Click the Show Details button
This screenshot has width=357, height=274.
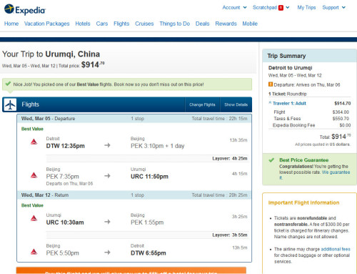tap(236, 104)
